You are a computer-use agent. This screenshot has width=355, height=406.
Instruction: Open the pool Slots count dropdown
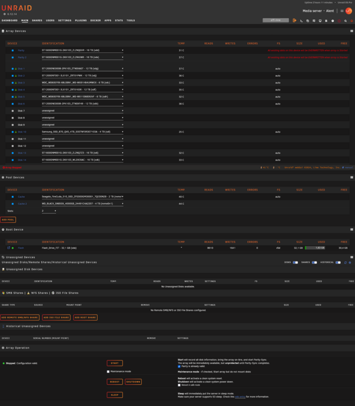[49, 211]
